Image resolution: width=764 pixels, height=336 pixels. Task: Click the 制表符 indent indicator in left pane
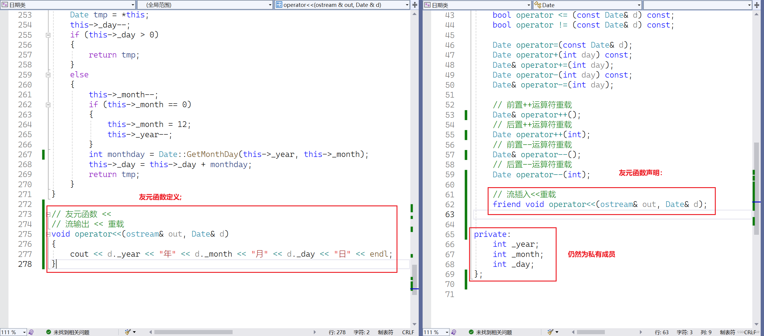coord(385,332)
